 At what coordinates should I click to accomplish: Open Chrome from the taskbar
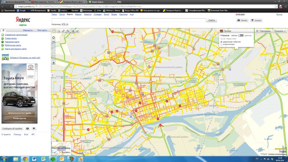[x=25, y=159]
